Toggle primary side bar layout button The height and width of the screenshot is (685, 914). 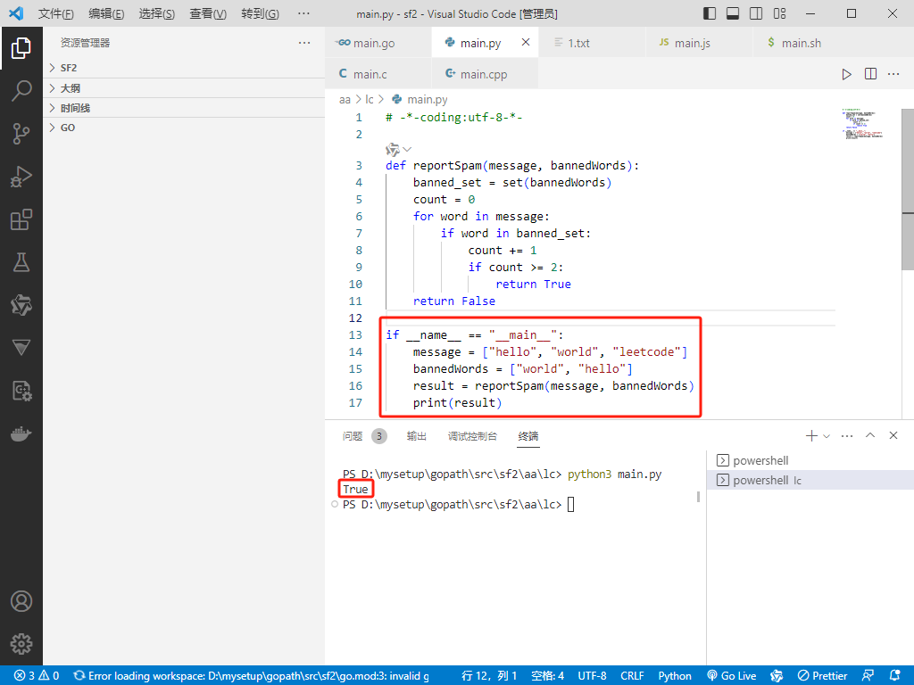point(710,13)
